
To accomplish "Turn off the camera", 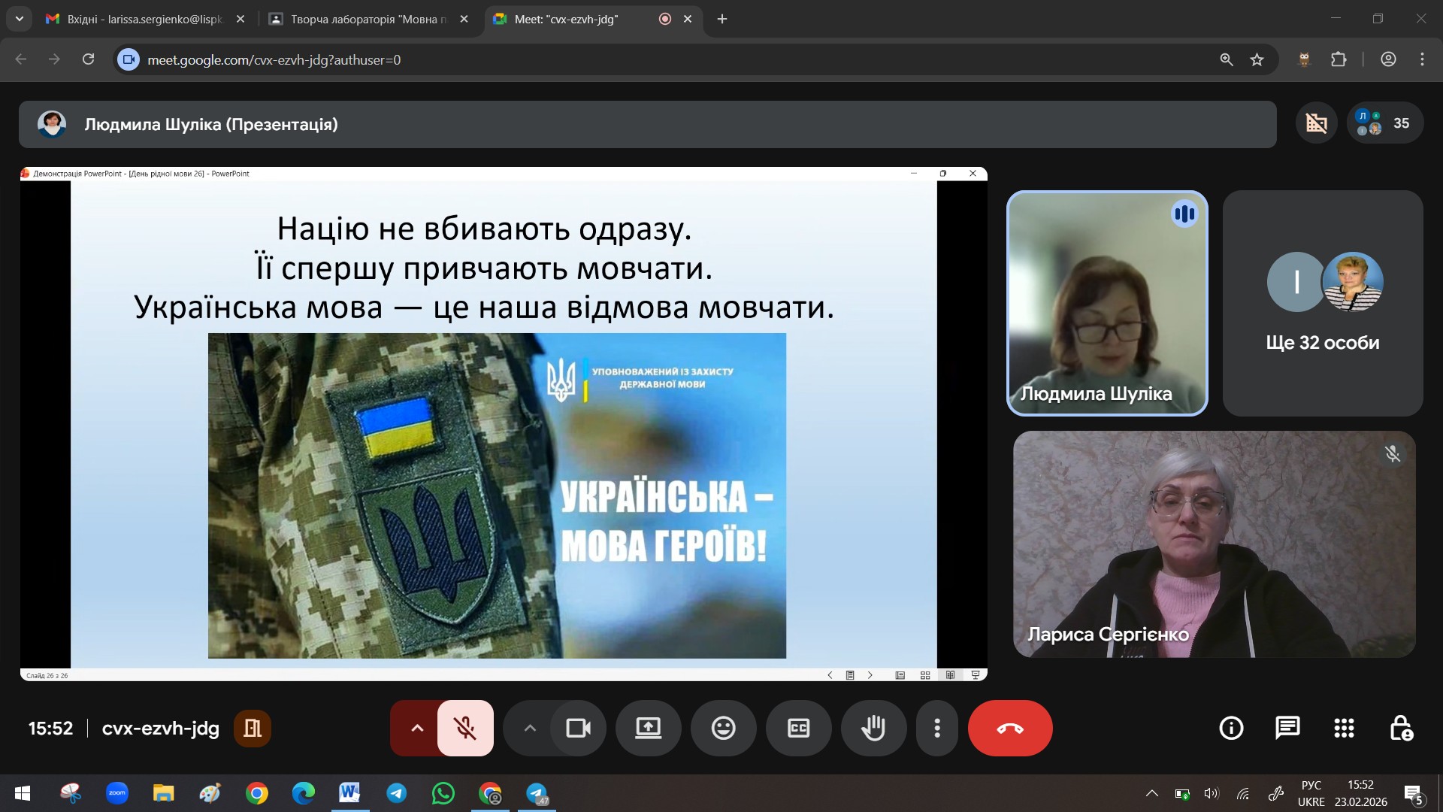I will pos(578,728).
